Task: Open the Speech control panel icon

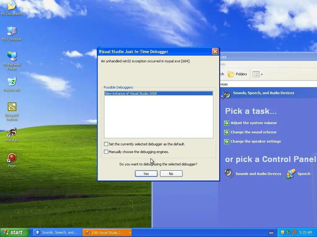Action: [x=291, y=173]
